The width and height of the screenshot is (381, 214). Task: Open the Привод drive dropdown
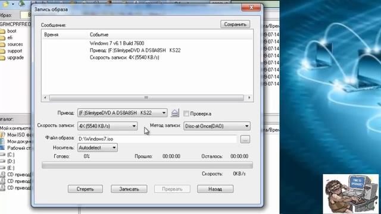(x=122, y=113)
